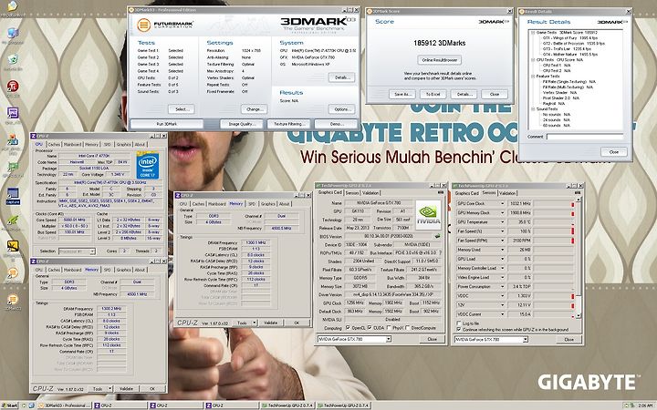Open Caches tab in CPU-Z processor window
This screenshot has width=657, height=410.
[54, 144]
